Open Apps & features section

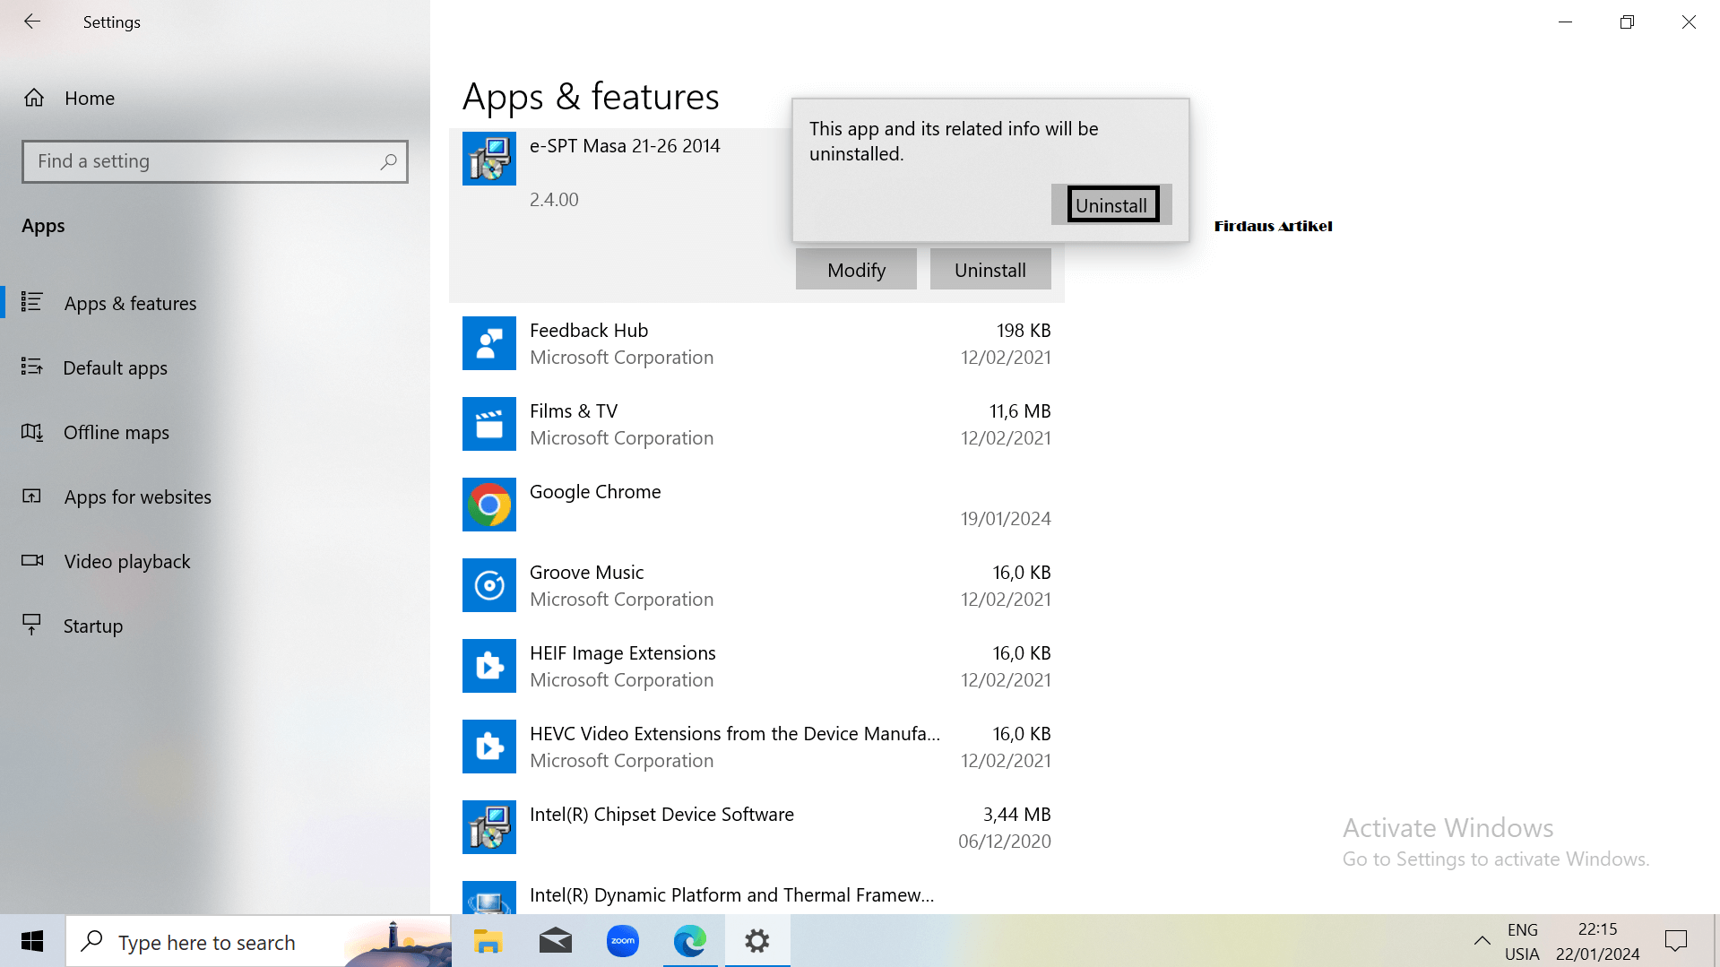[130, 303]
